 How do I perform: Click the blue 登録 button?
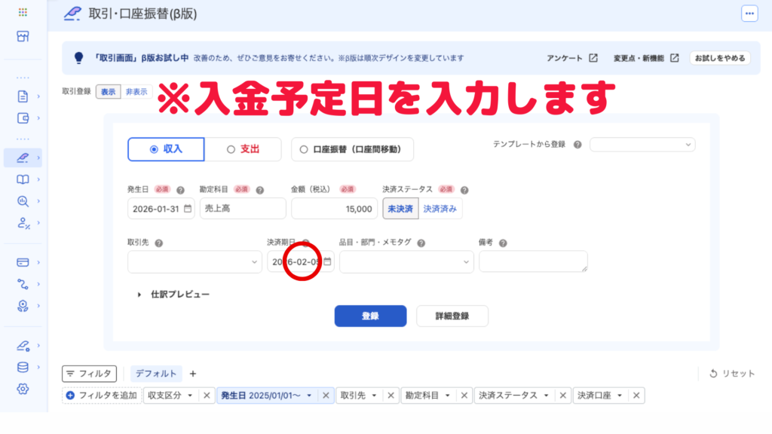tap(370, 316)
